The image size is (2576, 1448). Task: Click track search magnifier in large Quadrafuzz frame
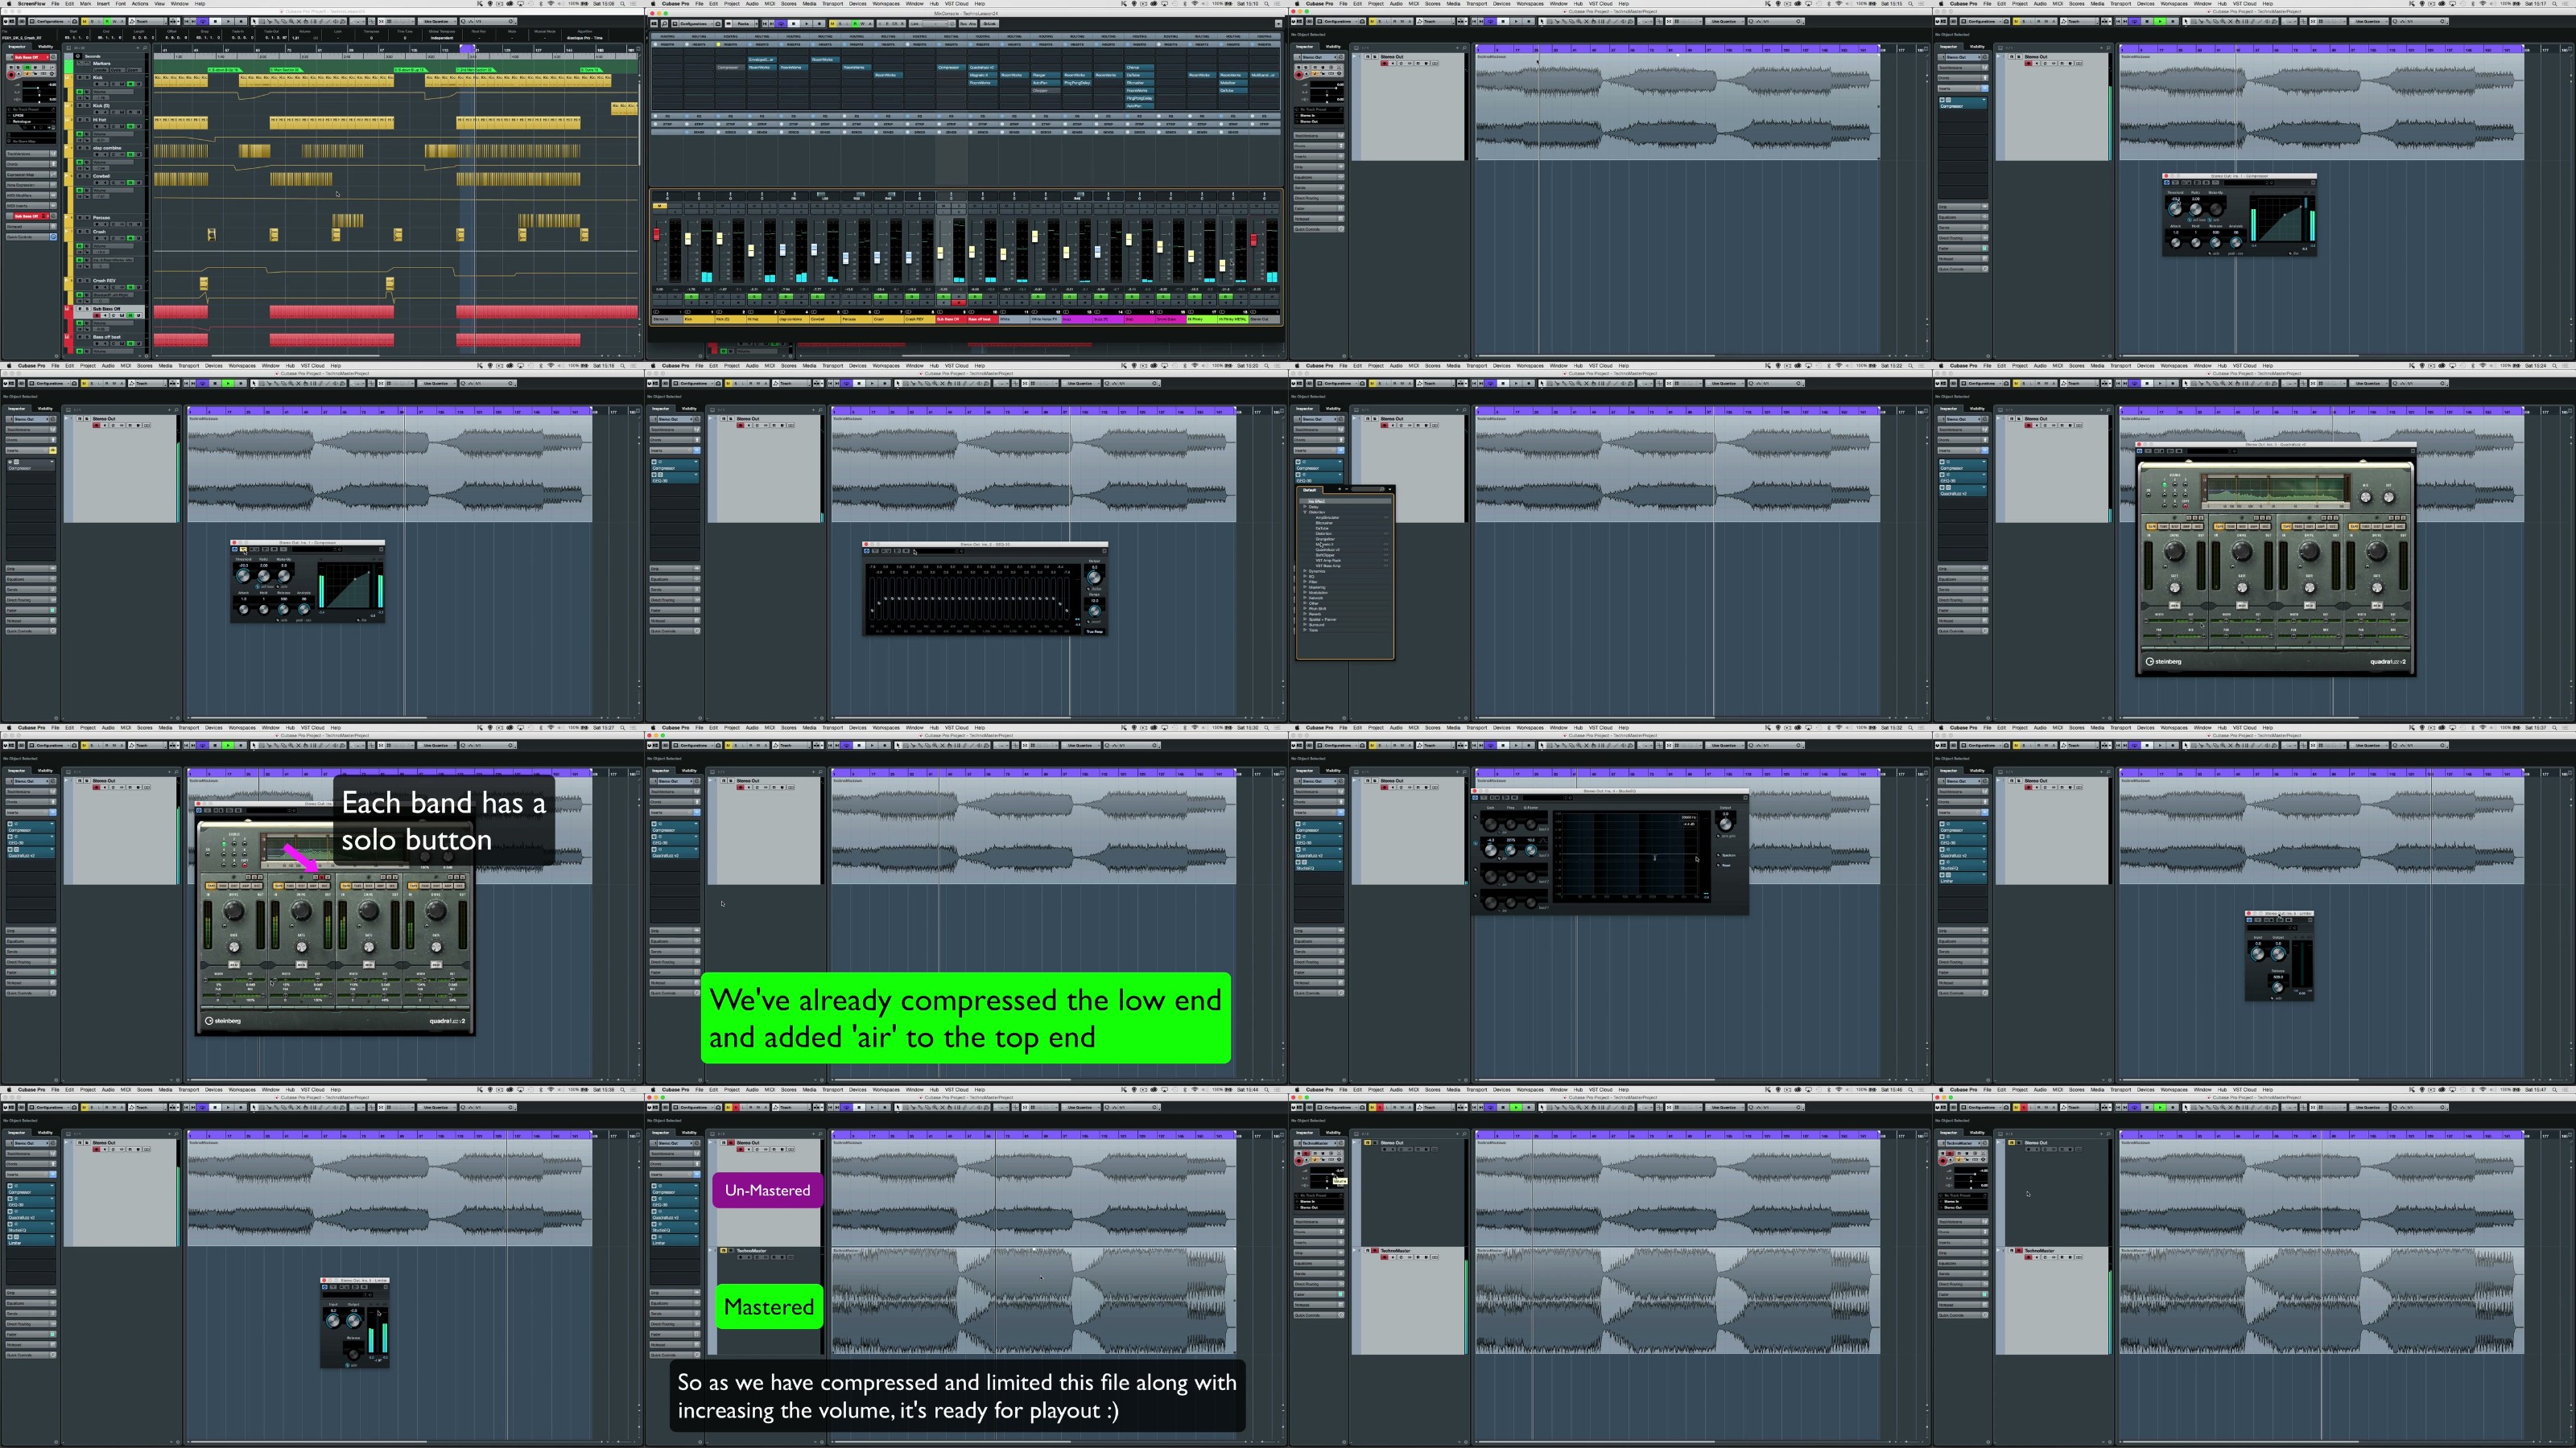click(2108, 409)
